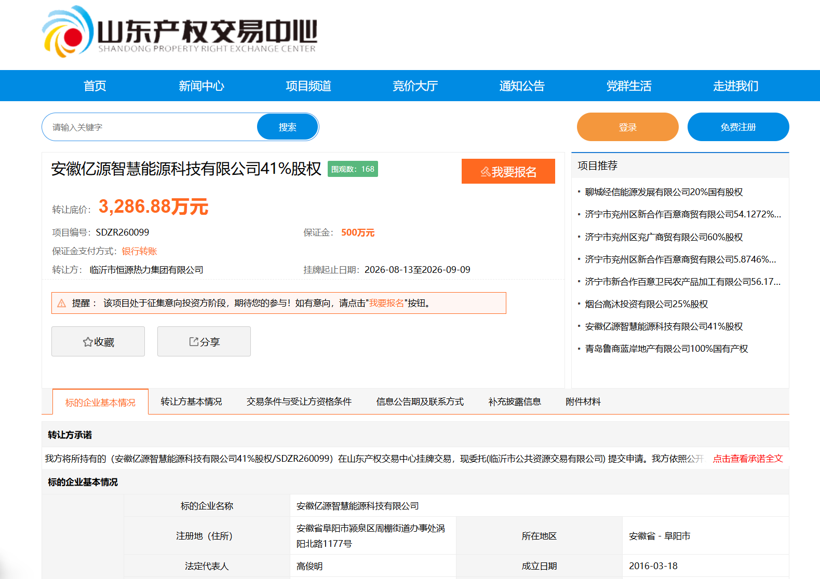Image resolution: width=820 pixels, height=579 pixels.
Task: Click the 500万元 deposit amount
Action: pyautogui.click(x=358, y=232)
